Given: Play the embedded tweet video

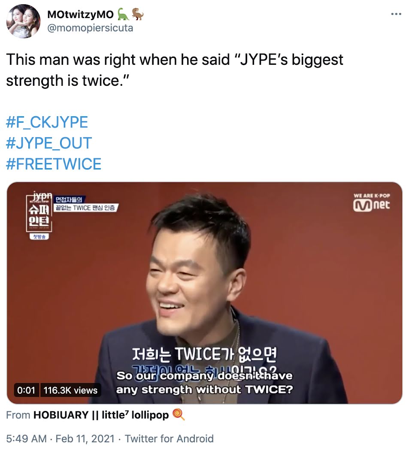Looking at the screenshot, I should [204, 293].
